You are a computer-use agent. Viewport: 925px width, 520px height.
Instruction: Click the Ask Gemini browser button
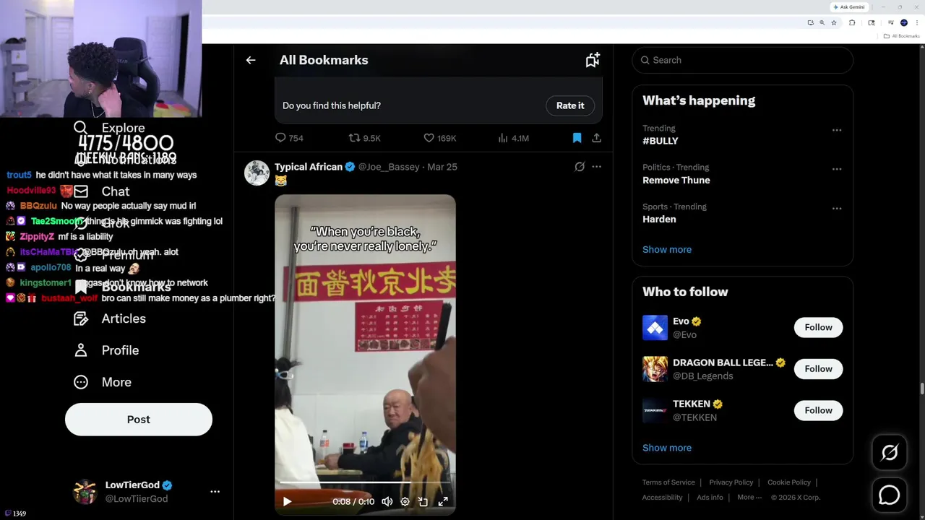point(849,7)
